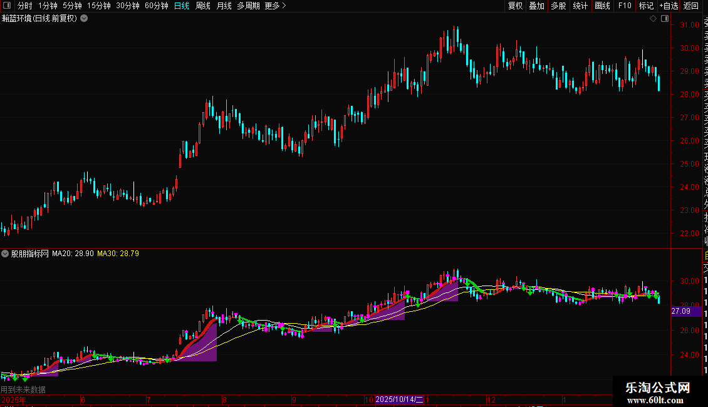Click month 9 on the time axis
Screen dimensions: 708x407
294,399
